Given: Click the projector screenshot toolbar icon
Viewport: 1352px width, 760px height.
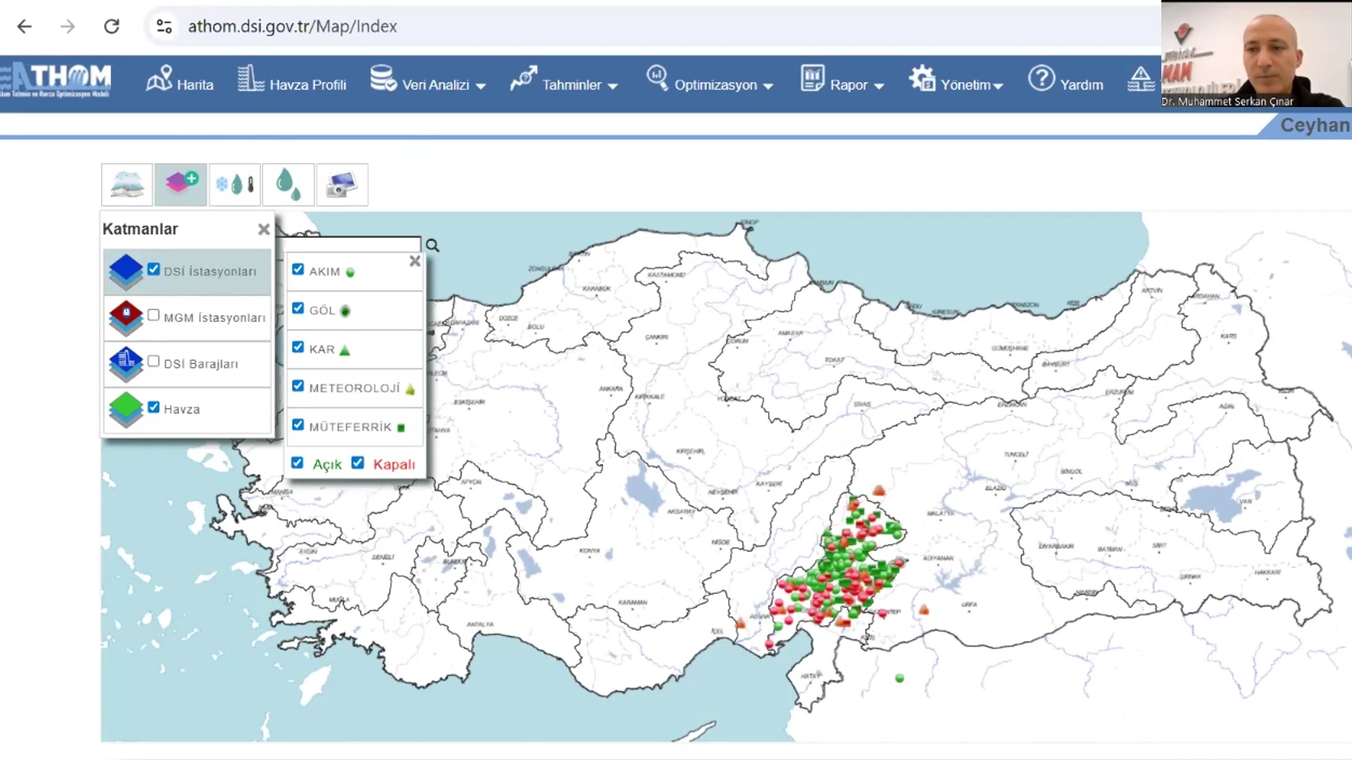Looking at the screenshot, I should (342, 184).
